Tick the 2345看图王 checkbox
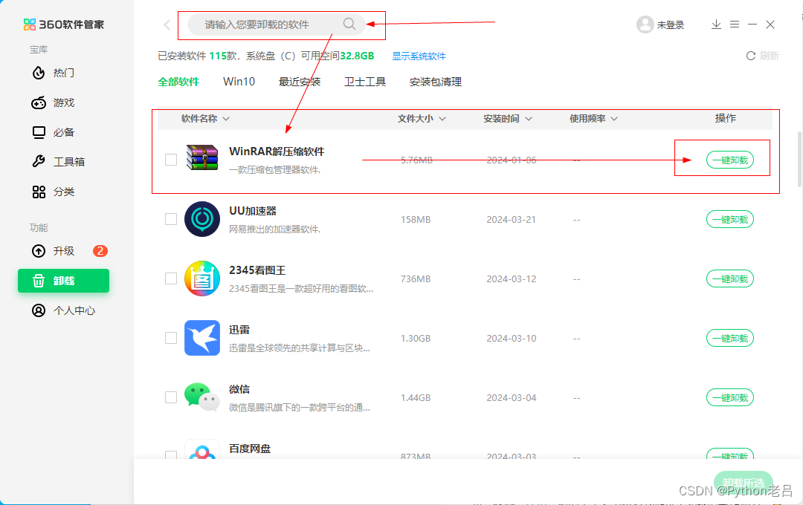Image resolution: width=803 pixels, height=505 pixels. click(171, 278)
